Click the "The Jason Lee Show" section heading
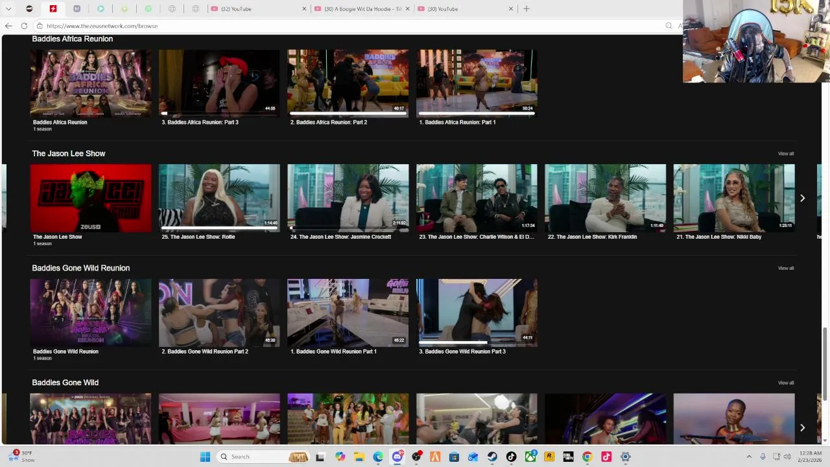This screenshot has width=830, height=467. [x=68, y=154]
